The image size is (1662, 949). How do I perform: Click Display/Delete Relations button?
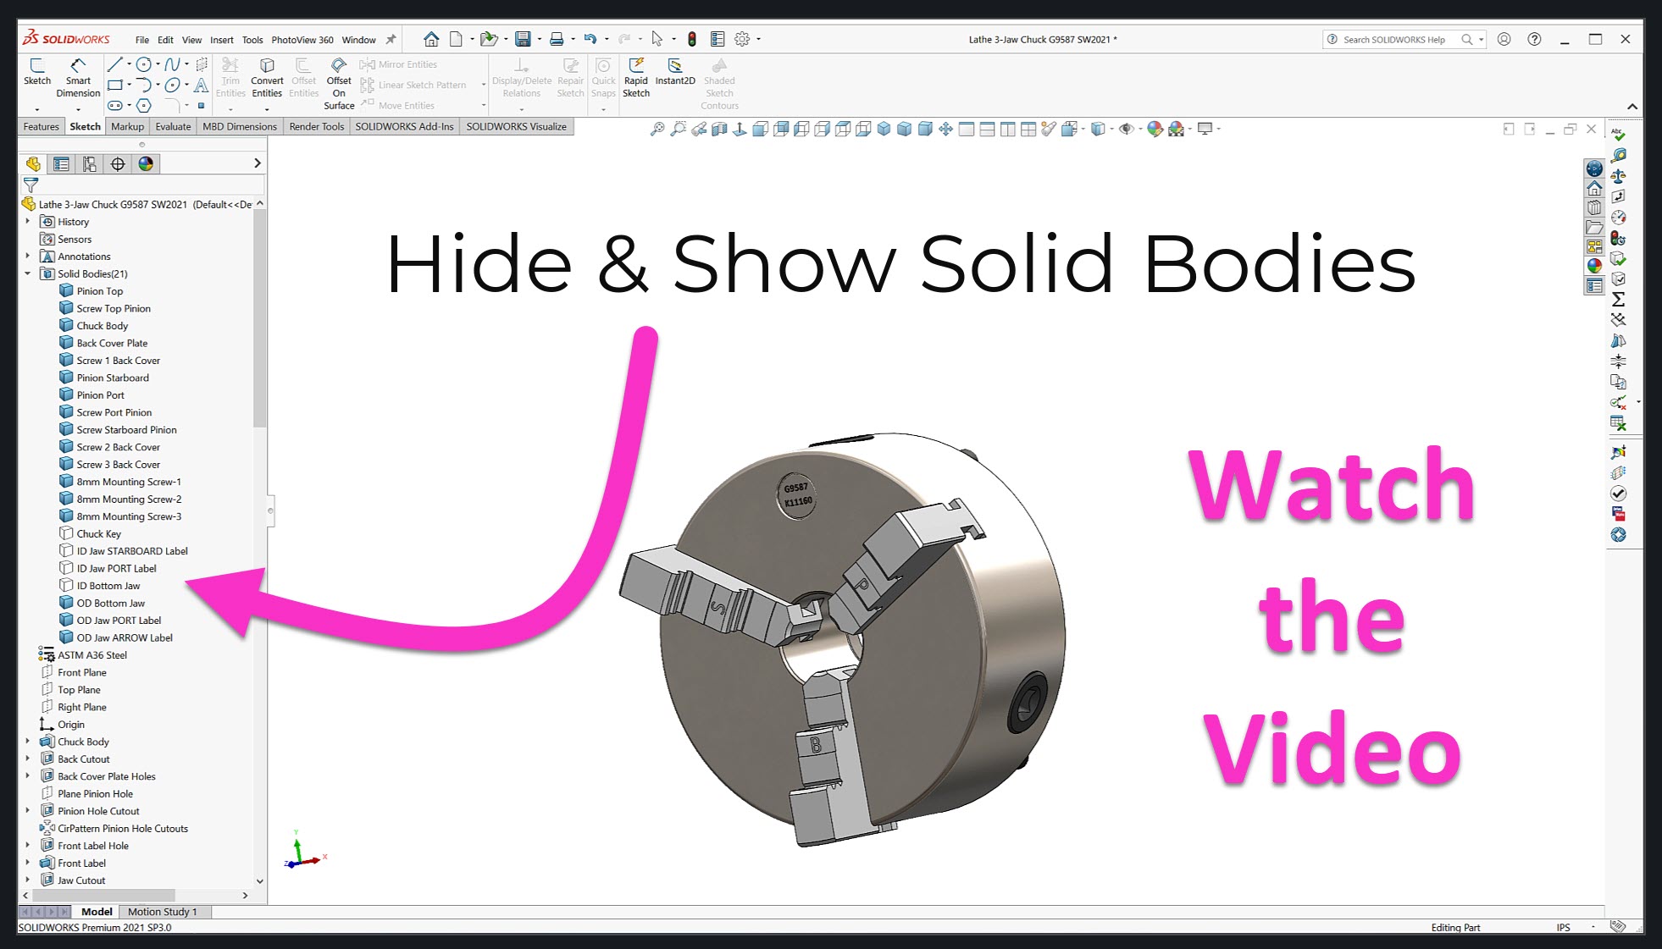pyautogui.click(x=522, y=78)
